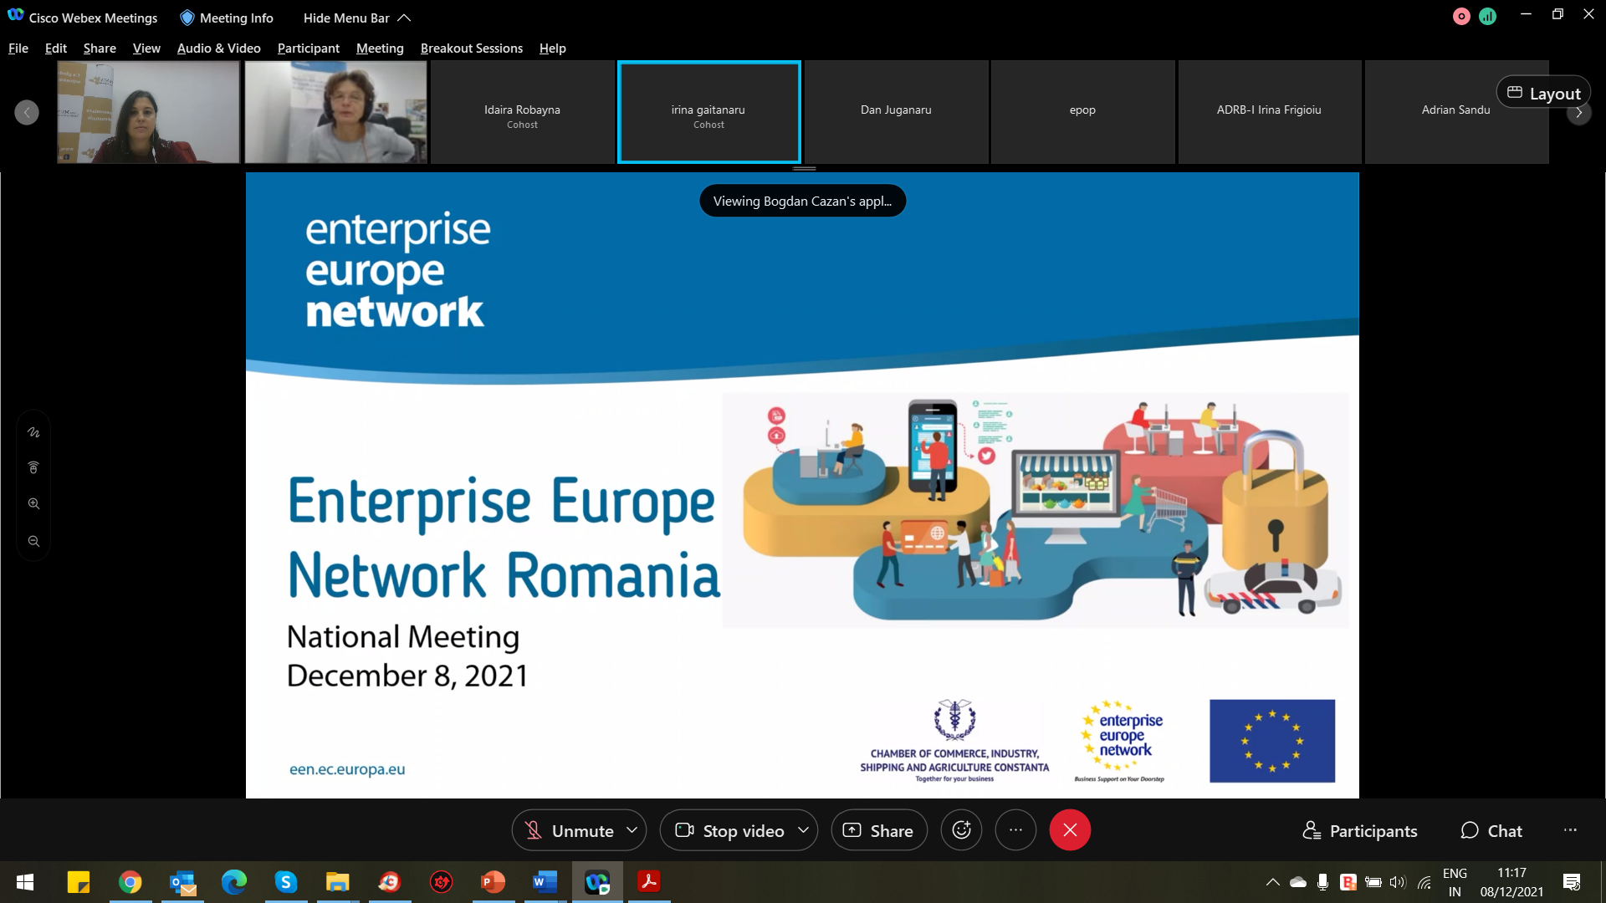Open Windows notification center
This screenshot has width=1606, height=903.
coord(1572,882)
